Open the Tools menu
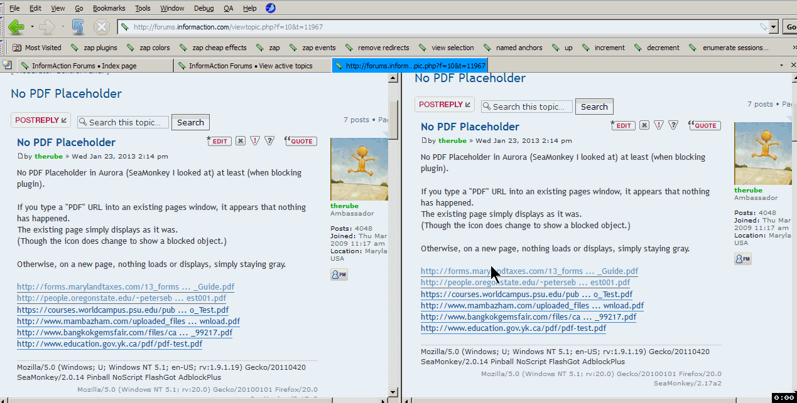The width and height of the screenshot is (797, 403). point(143,8)
